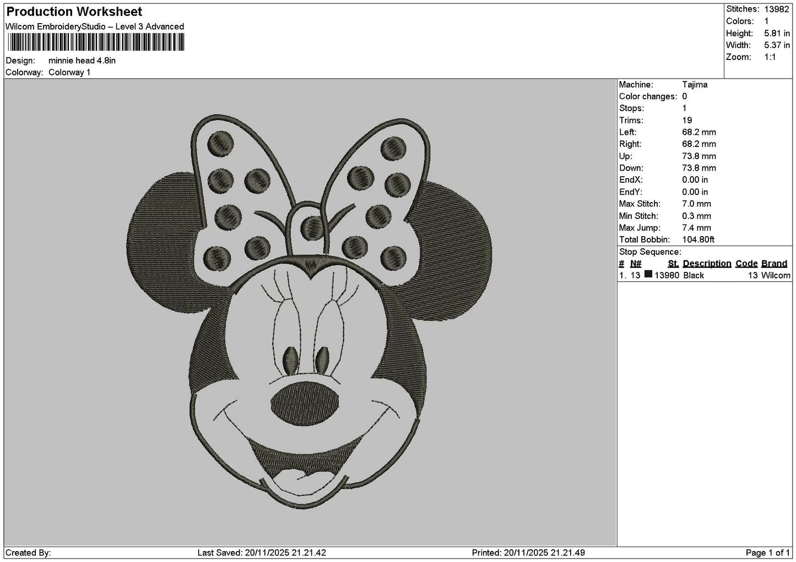Screen dimensions: 796x562
Task: Select 'Wilcom EmbroideryStudio – Level 3 Advanced' text
Action: click(x=95, y=26)
